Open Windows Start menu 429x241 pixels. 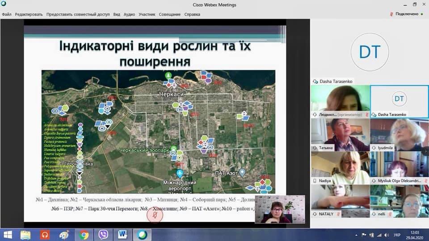point(8,235)
